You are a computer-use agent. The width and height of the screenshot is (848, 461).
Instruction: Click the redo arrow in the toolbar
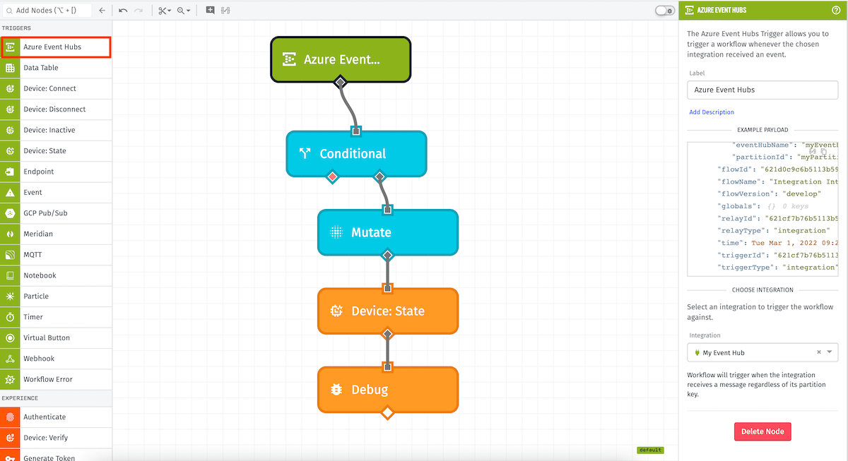(x=139, y=11)
